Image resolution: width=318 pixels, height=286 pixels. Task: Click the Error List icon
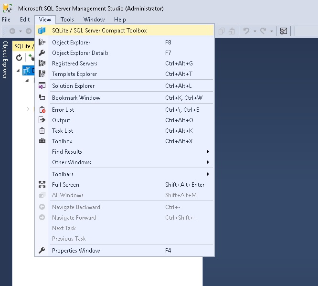tap(42, 109)
